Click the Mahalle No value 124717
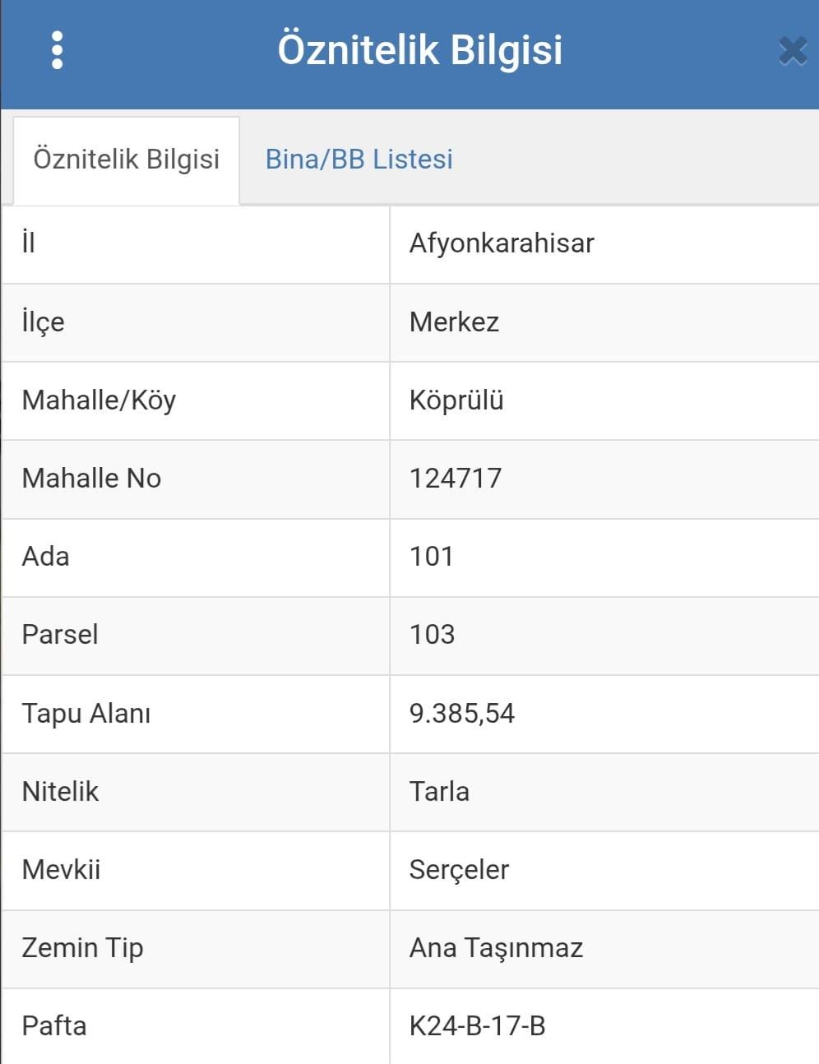The height and width of the screenshot is (1064, 819). point(456,479)
